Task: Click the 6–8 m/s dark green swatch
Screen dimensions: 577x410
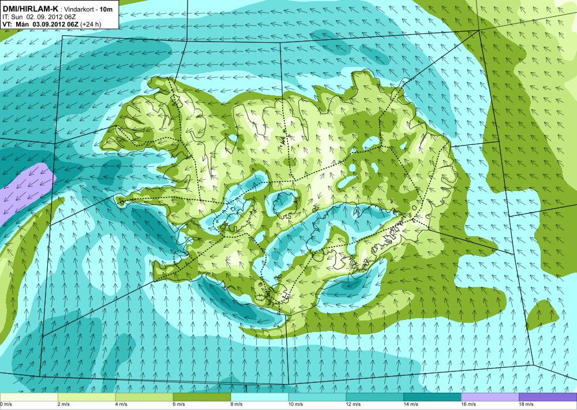Action: [x=202, y=397]
